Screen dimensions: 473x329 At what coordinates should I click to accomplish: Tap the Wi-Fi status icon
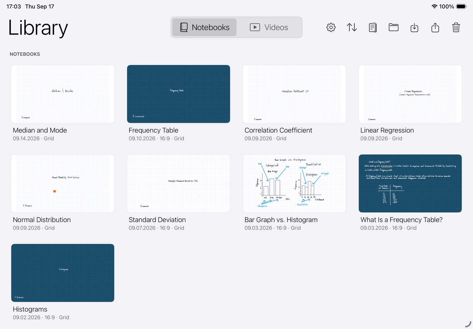pyautogui.click(x=434, y=7)
